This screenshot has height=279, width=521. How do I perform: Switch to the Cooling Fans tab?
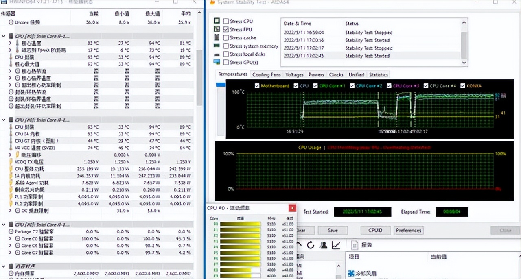tap(266, 75)
